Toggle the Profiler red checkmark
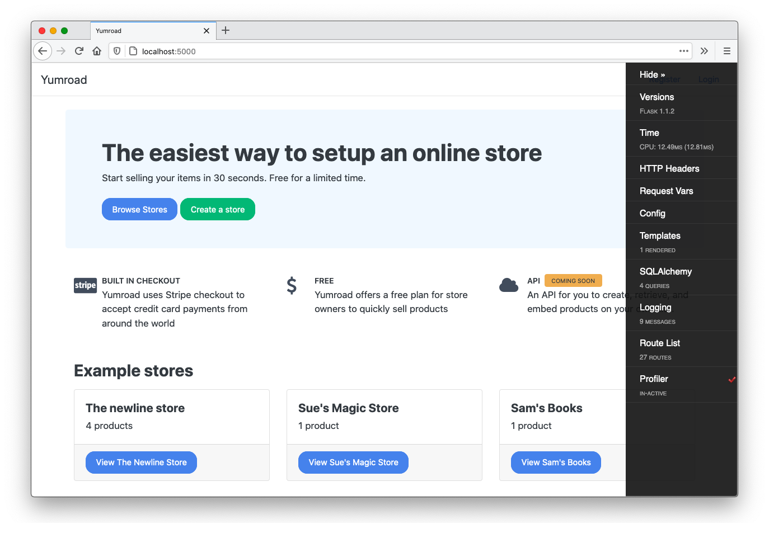The image size is (769, 538). [x=732, y=379]
